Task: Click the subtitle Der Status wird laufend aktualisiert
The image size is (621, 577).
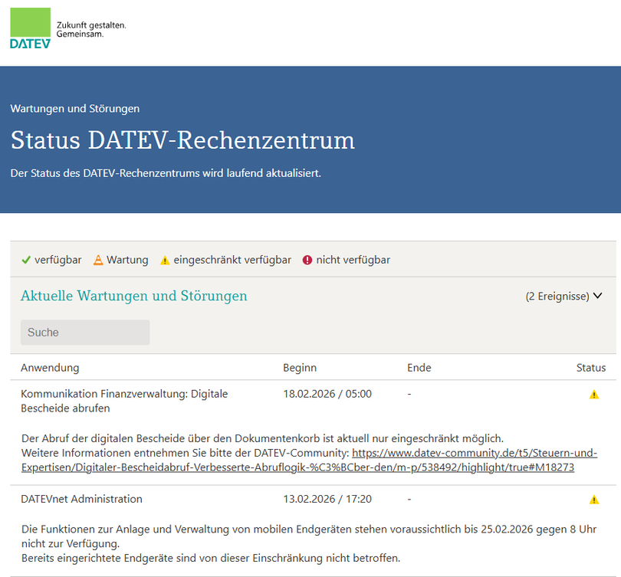Action: point(166,173)
